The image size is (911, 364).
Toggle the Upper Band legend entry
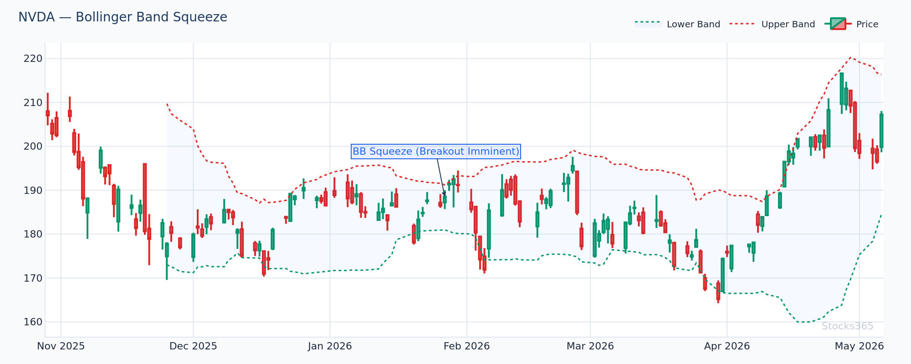[x=772, y=24]
